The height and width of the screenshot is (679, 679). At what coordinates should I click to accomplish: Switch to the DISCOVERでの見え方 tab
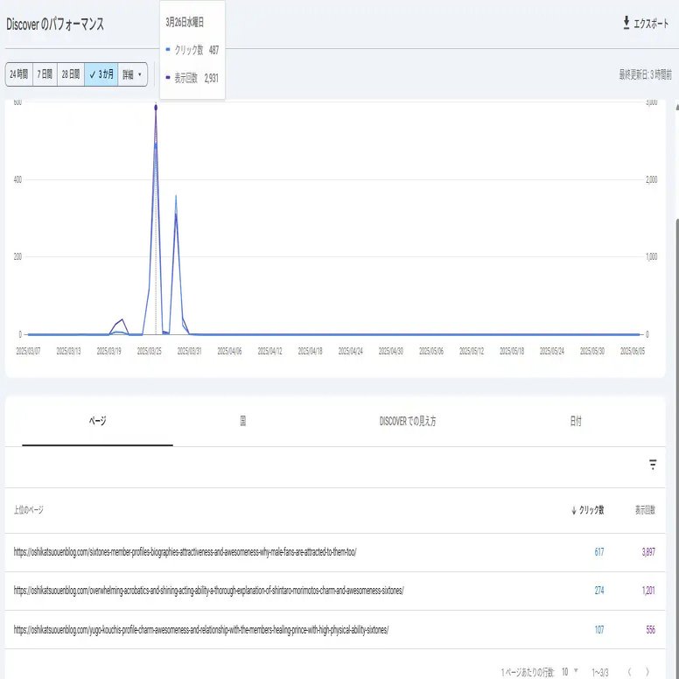pyautogui.click(x=408, y=421)
